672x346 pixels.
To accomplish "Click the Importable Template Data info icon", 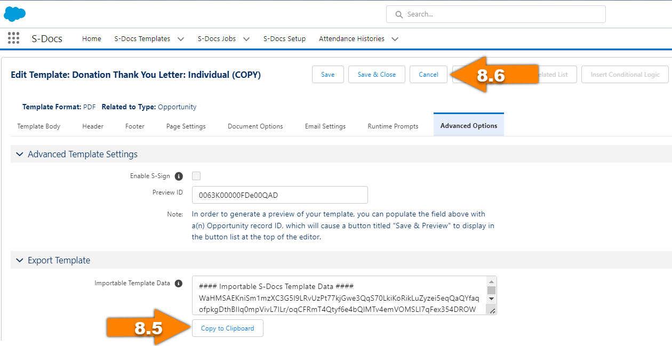I will [179, 284].
